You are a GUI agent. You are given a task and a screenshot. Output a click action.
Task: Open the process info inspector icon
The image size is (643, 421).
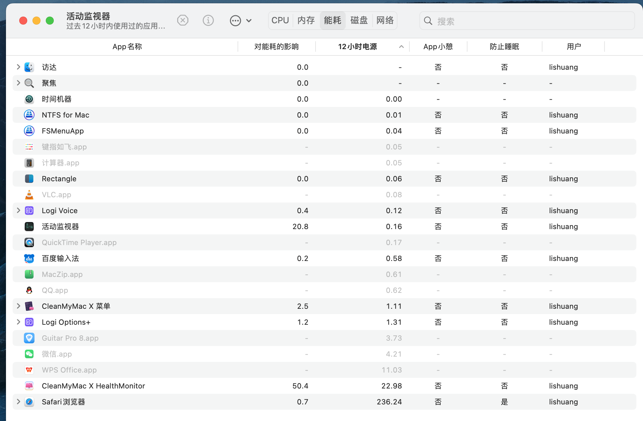pyautogui.click(x=208, y=21)
